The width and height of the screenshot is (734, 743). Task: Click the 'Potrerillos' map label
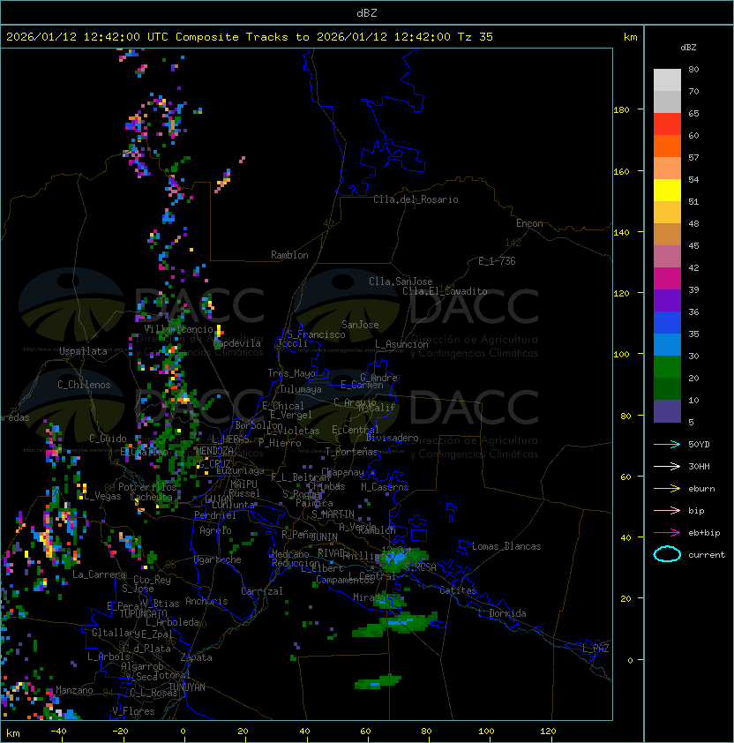pos(147,486)
